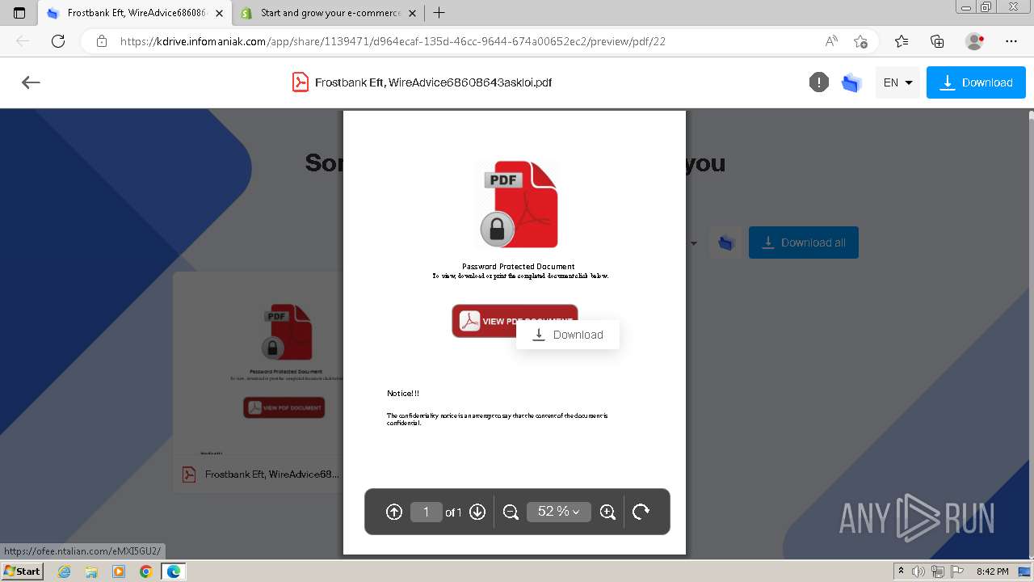Open the Edge tab actions menu icon
The width and height of the screenshot is (1034, 582).
(19, 13)
